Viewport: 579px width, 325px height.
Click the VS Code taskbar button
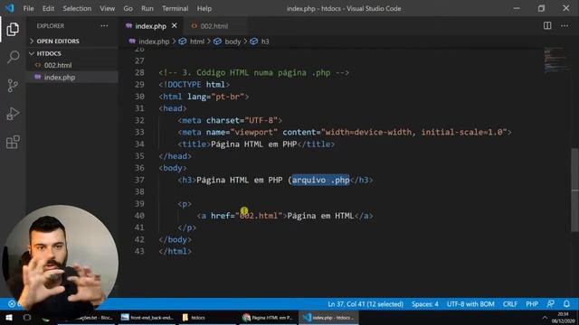[x=328, y=317]
